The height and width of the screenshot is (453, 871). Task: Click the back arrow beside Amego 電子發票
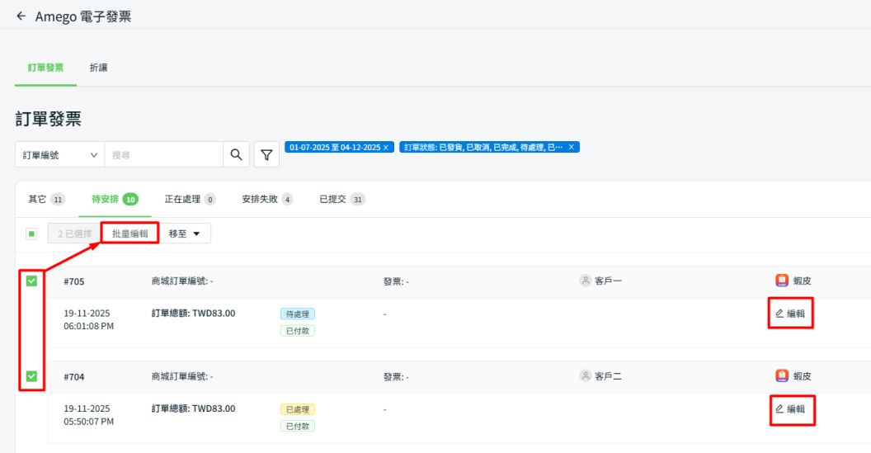[x=21, y=17]
